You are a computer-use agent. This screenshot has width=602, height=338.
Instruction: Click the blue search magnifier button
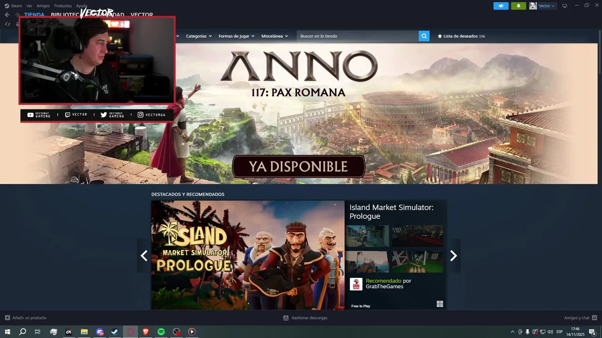coord(424,36)
